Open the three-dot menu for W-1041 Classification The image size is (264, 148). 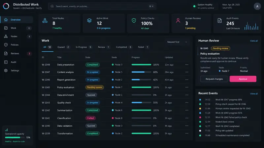[x=187, y=118]
